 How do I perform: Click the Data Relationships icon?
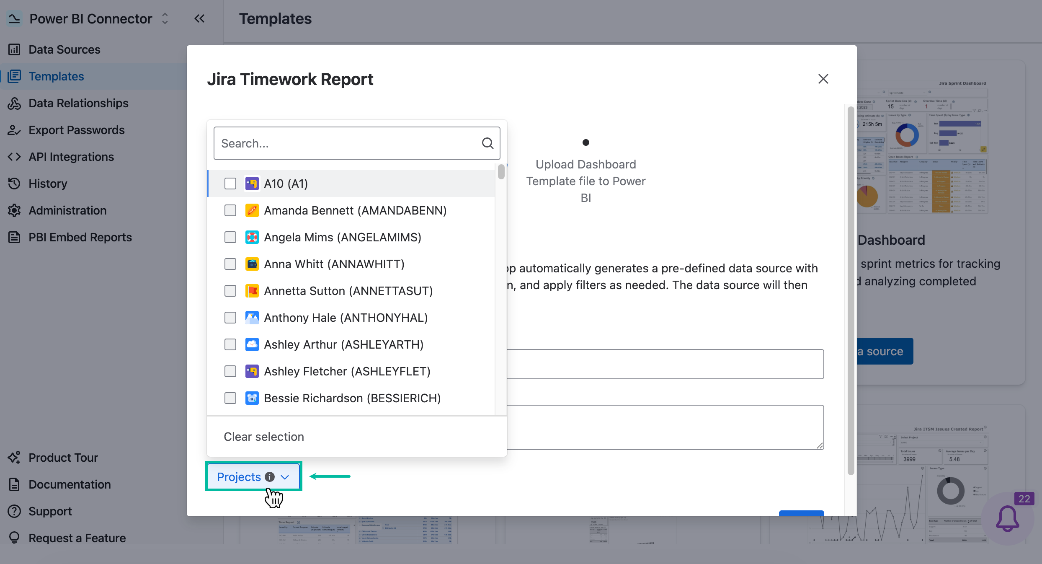click(14, 103)
